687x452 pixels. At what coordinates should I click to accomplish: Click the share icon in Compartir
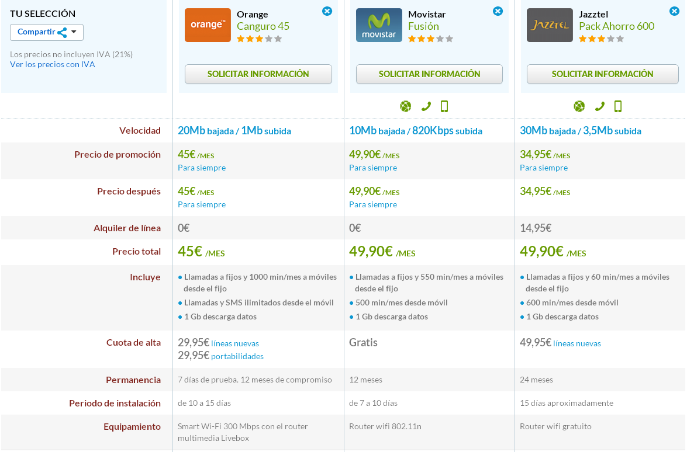[62, 32]
